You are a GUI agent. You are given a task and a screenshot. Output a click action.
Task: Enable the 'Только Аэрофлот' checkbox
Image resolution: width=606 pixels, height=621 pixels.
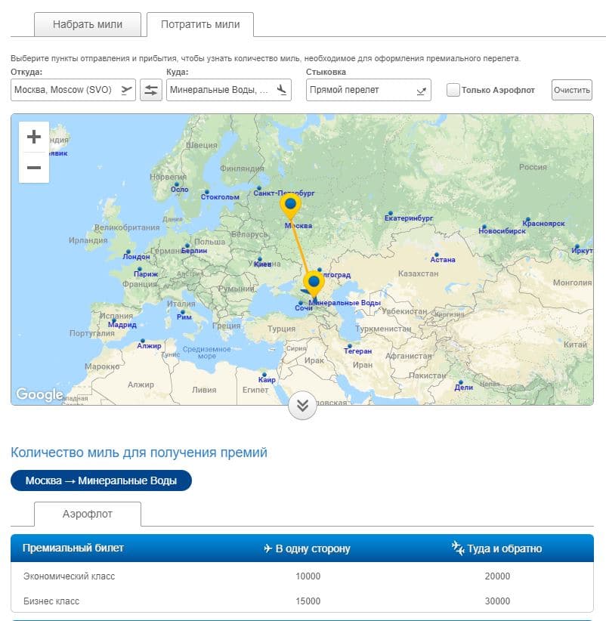click(x=453, y=90)
